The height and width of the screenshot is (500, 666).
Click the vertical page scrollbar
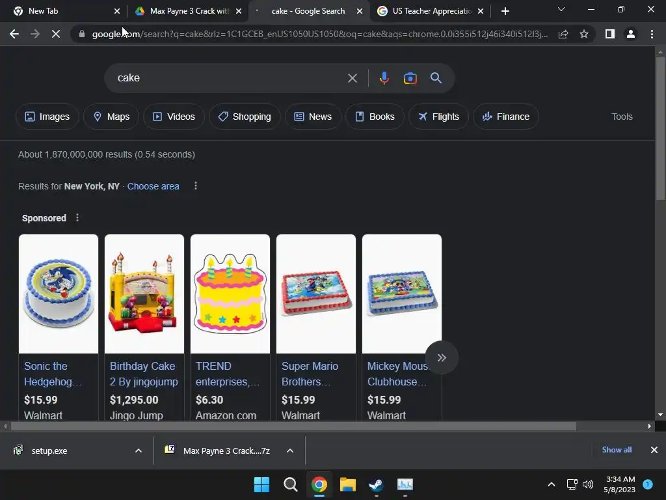click(660, 128)
